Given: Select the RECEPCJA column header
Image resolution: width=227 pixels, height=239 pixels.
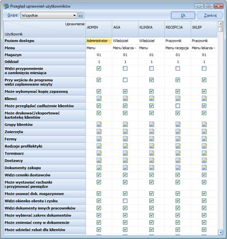Looking at the screenshot, I should 178,29.
